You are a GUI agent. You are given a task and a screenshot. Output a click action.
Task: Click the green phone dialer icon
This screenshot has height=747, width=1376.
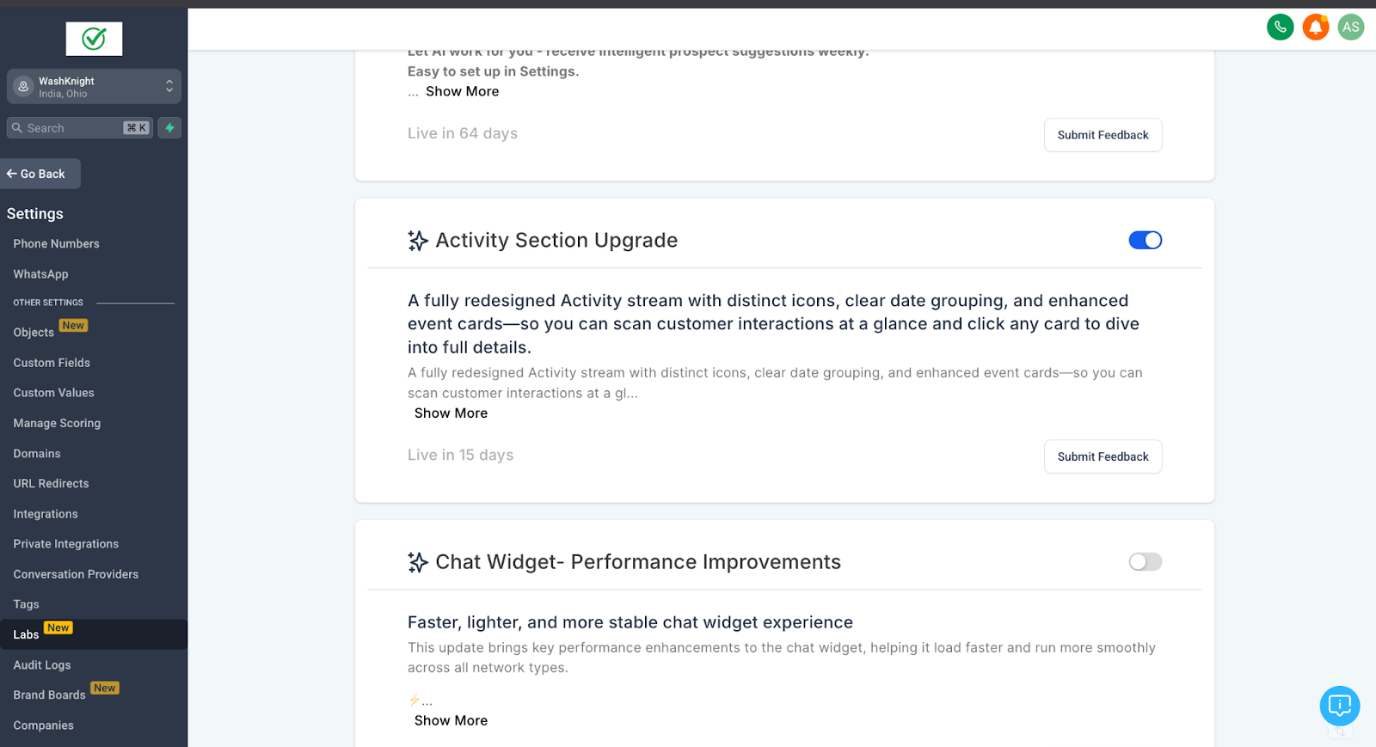tap(1280, 27)
